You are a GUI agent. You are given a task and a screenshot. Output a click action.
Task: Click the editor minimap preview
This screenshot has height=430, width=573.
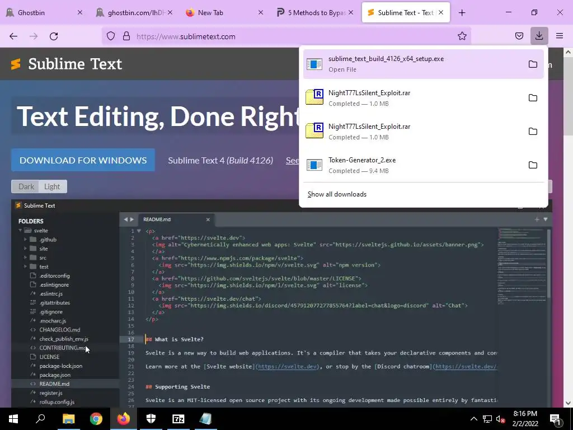522,267
